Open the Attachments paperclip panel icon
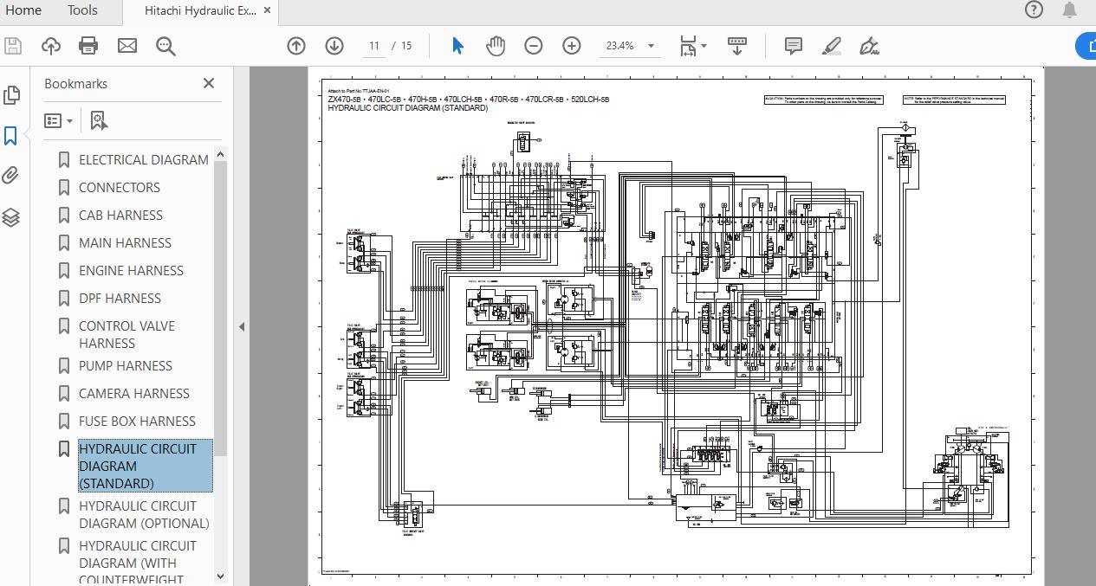1096x586 pixels. 11,177
